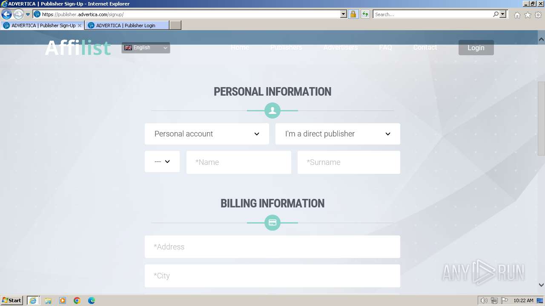Close the Publisher Sign-Up tab
This screenshot has width=545, height=306.
80,25
